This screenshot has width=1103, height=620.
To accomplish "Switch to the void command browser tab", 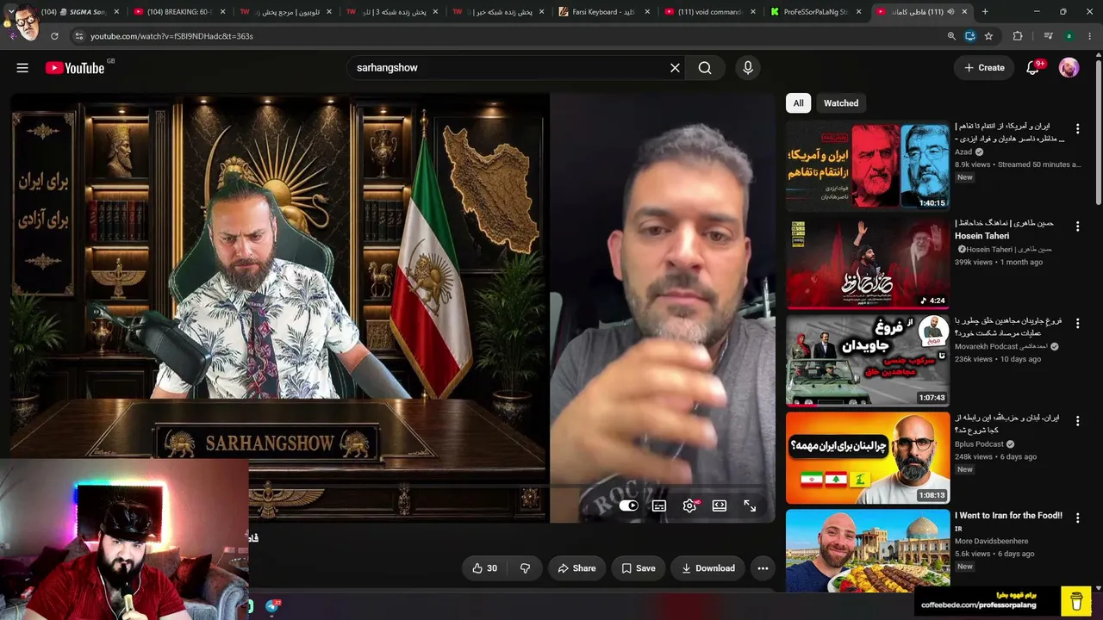I will coord(710,12).
